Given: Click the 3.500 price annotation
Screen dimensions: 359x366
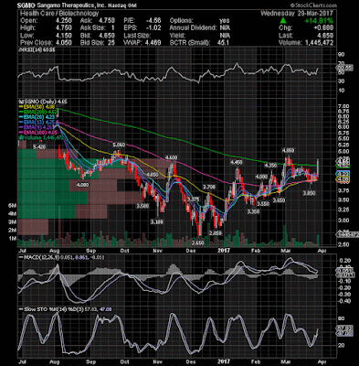Looking at the screenshot, I should point(143,206).
